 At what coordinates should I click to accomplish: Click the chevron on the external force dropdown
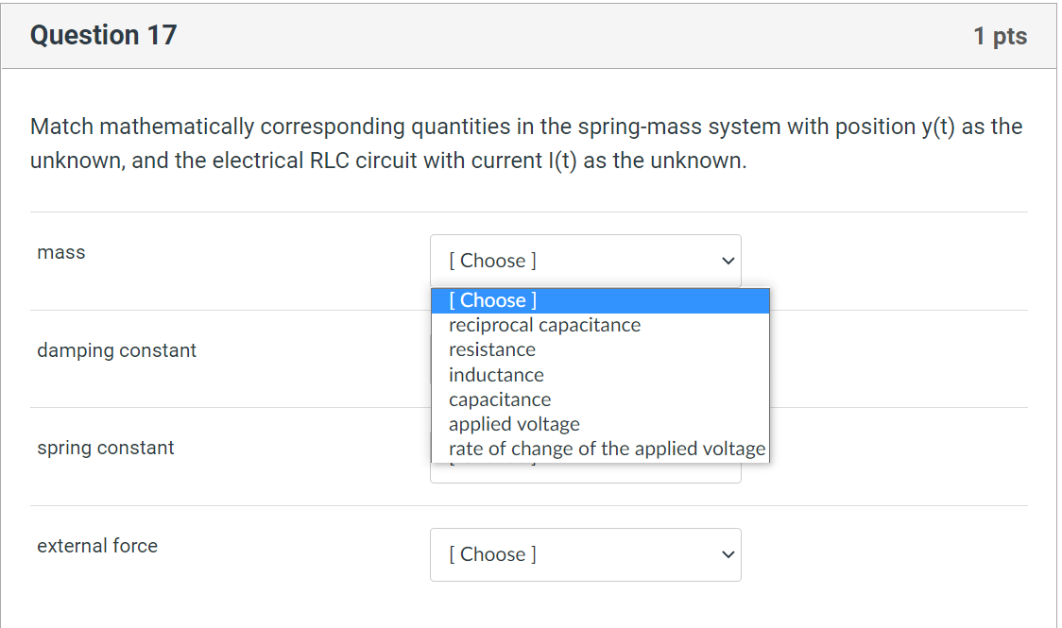[727, 554]
